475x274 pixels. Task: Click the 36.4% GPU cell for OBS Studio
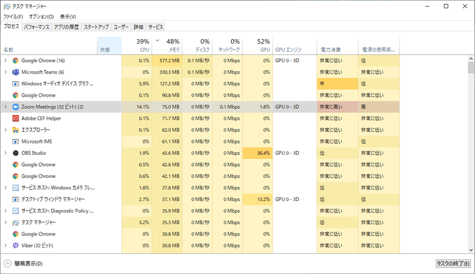(x=258, y=153)
